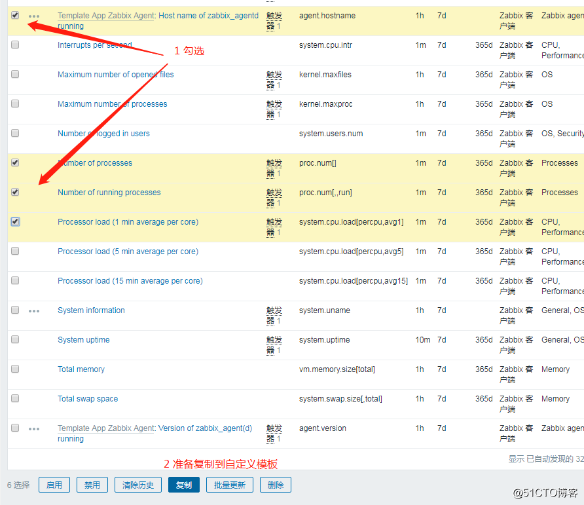The image size is (584, 505).
Task: Tick the Total swap space checkbox
Action: [x=15, y=398]
